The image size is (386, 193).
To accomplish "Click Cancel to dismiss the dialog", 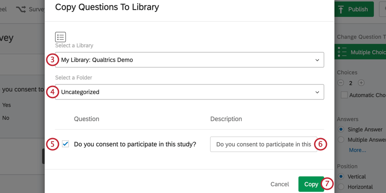I will pos(280,184).
